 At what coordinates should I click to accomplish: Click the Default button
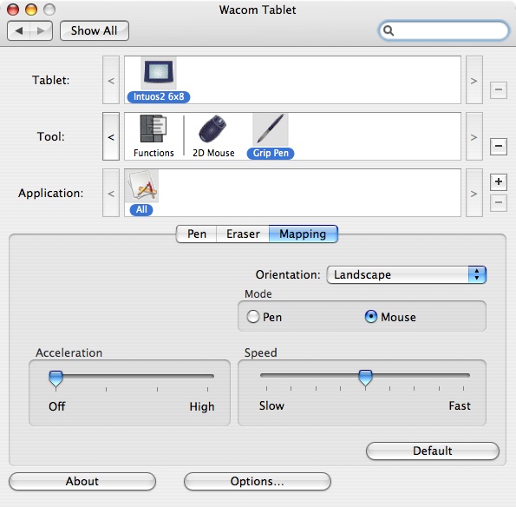pos(433,451)
